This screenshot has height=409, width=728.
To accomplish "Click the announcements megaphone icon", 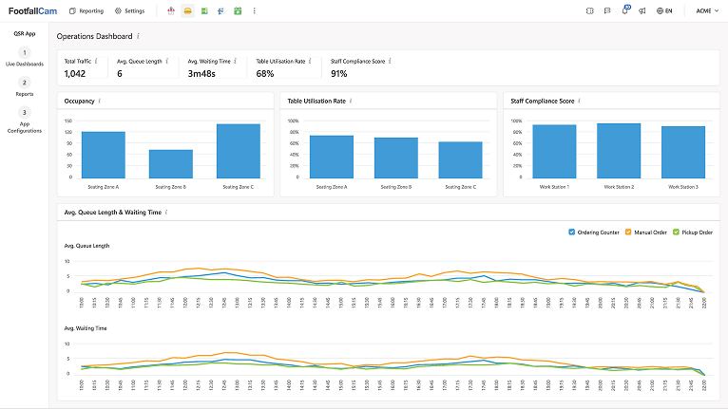I will [x=642, y=10].
